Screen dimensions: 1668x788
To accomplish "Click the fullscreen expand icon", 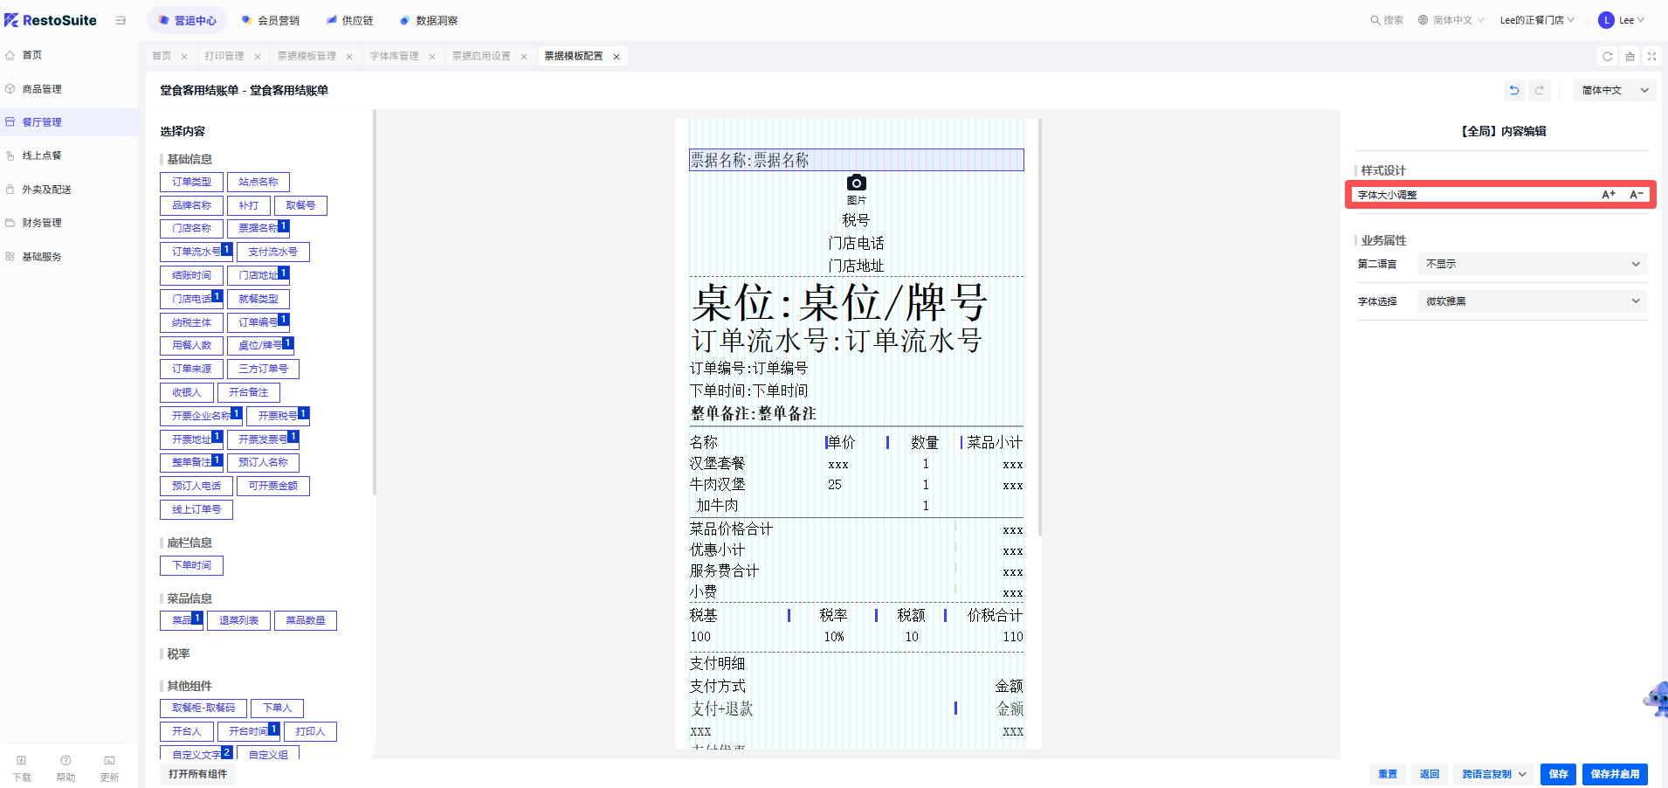I will click(x=1651, y=57).
